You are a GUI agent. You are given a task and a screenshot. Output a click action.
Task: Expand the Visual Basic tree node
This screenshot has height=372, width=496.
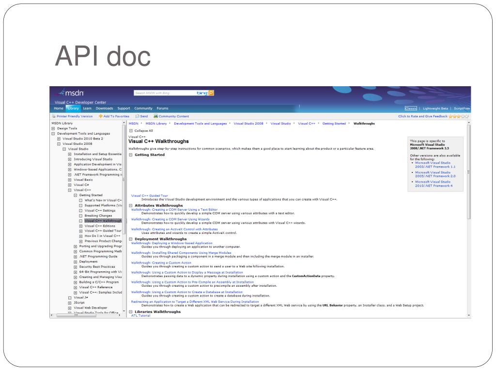[x=70, y=180]
